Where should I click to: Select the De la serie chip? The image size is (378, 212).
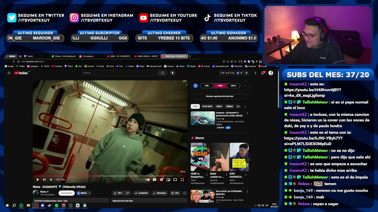pyautogui.click(x=207, y=106)
